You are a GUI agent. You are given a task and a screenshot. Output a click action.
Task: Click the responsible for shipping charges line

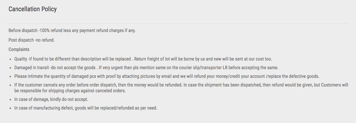(70, 91)
